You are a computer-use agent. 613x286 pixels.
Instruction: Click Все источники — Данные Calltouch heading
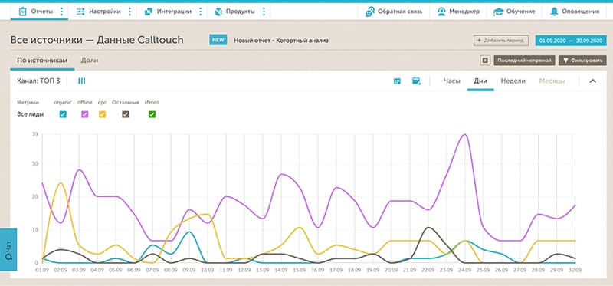coord(97,40)
